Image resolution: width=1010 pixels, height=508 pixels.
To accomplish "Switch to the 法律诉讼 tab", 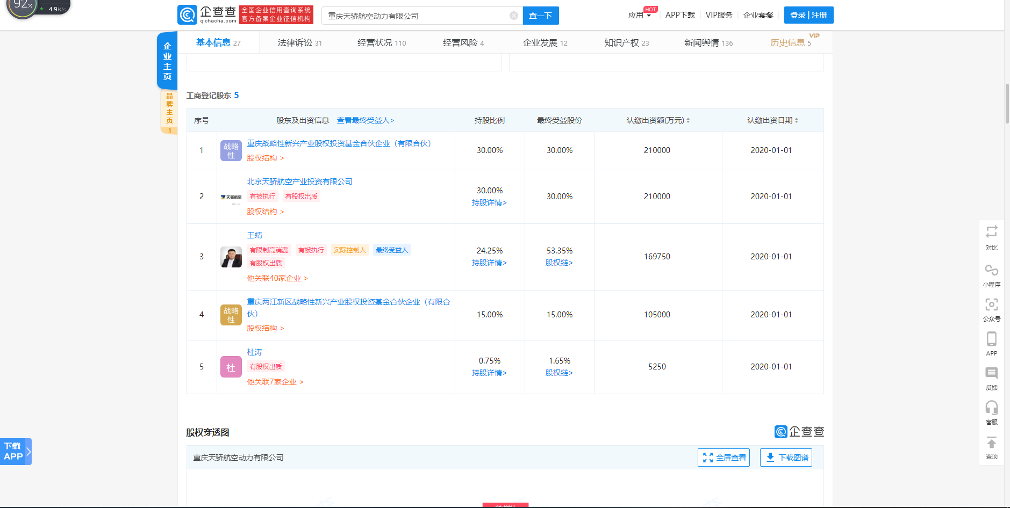I will coord(299,43).
